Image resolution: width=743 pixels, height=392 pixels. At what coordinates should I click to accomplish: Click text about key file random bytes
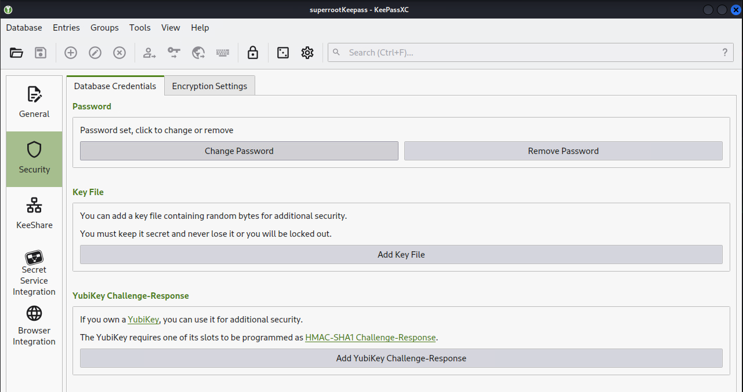[213, 216]
